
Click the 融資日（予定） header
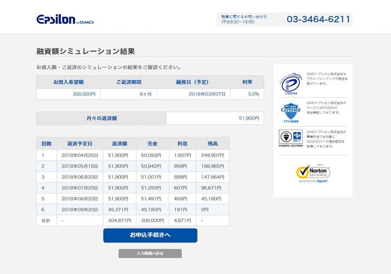[193, 82]
